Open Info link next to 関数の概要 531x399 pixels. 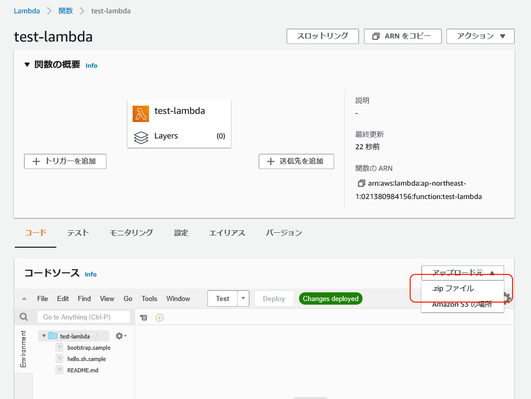click(92, 66)
